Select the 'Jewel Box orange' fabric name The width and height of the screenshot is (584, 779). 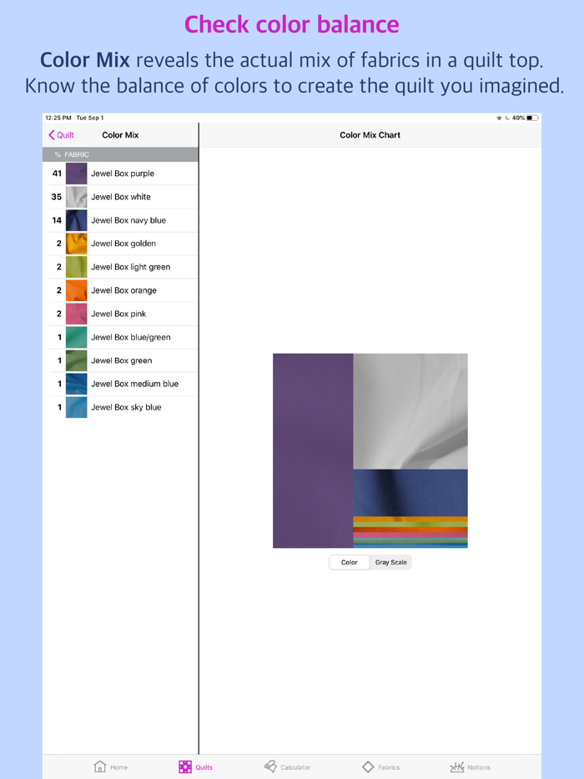click(123, 290)
